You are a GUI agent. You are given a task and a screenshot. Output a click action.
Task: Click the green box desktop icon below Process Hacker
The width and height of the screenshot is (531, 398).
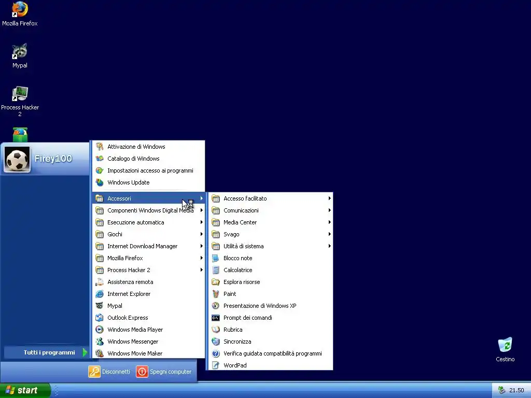point(20,134)
